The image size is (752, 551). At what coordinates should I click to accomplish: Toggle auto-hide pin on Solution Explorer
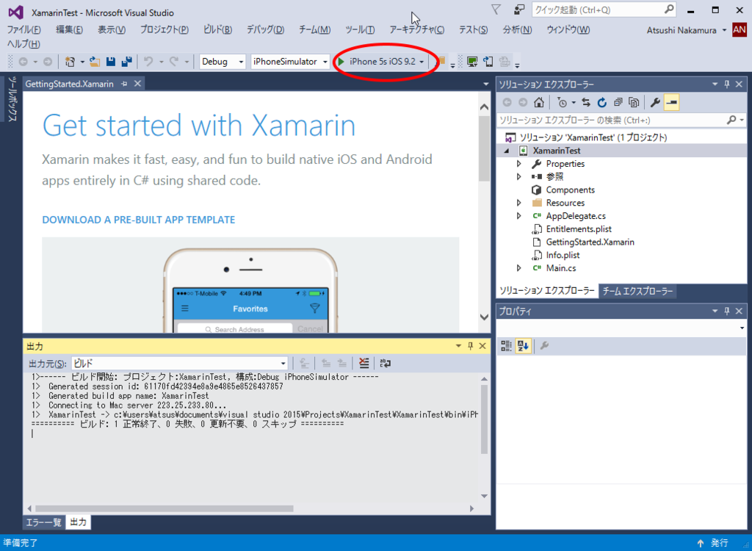(x=726, y=84)
